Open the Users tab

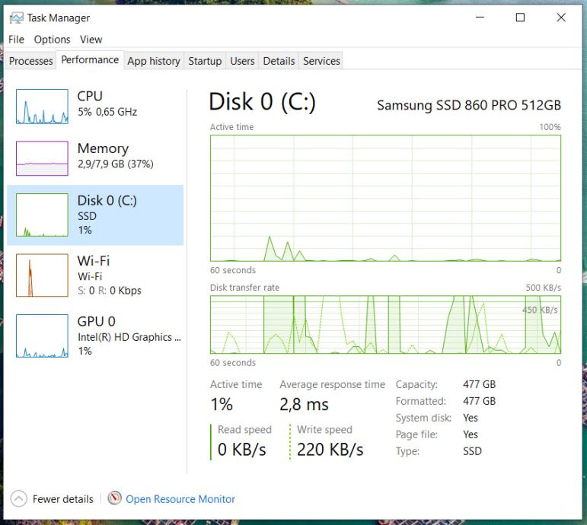click(x=242, y=61)
